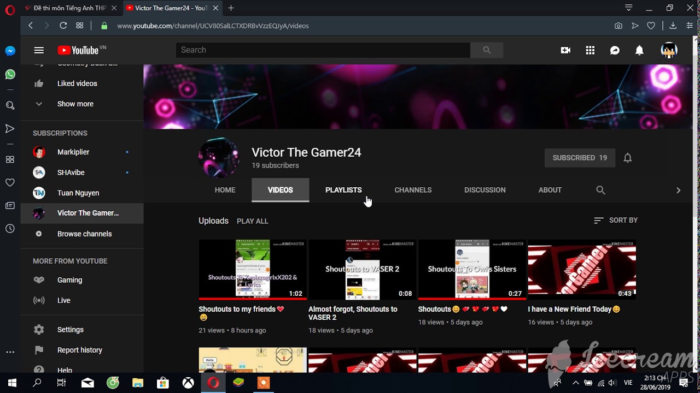Switch to the ABOUT tab
Screen dimensions: 700x393
550,190
